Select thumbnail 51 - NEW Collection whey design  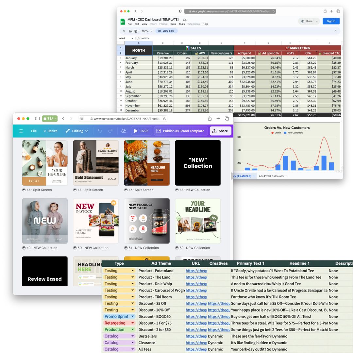(147, 221)
